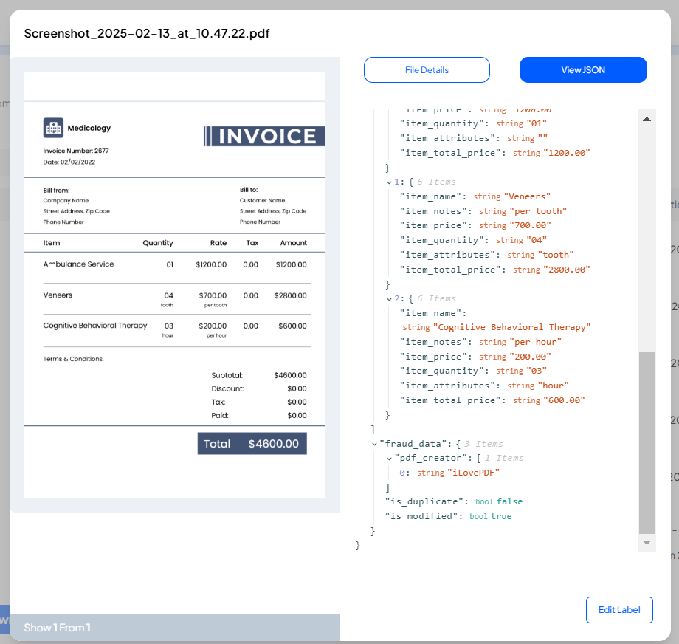Collapse item 1 Veneers object
Image resolution: width=679 pixels, height=644 pixels.
pyautogui.click(x=390, y=182)
